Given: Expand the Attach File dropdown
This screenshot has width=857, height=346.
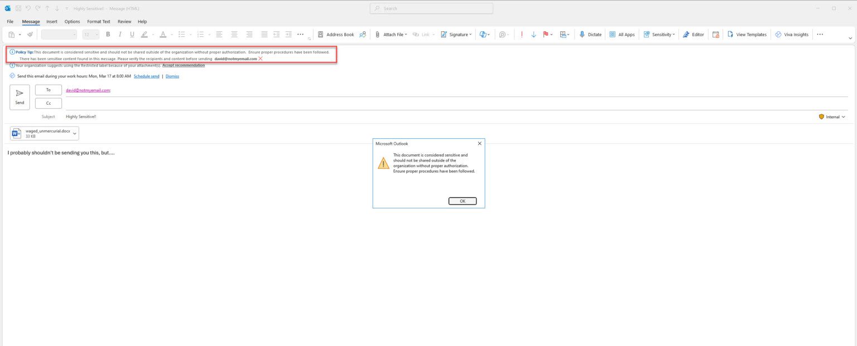Looking at the screenshot, I should [x=405, y=34].
